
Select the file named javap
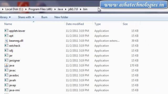click(12, 85)
